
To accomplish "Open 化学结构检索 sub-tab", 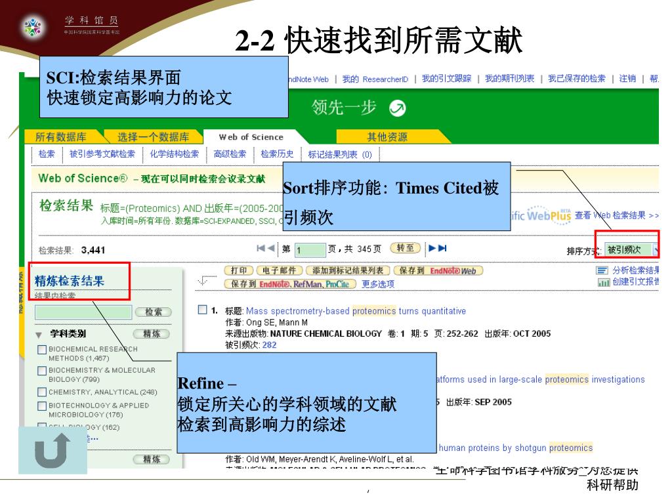I will tap(174, 154).
